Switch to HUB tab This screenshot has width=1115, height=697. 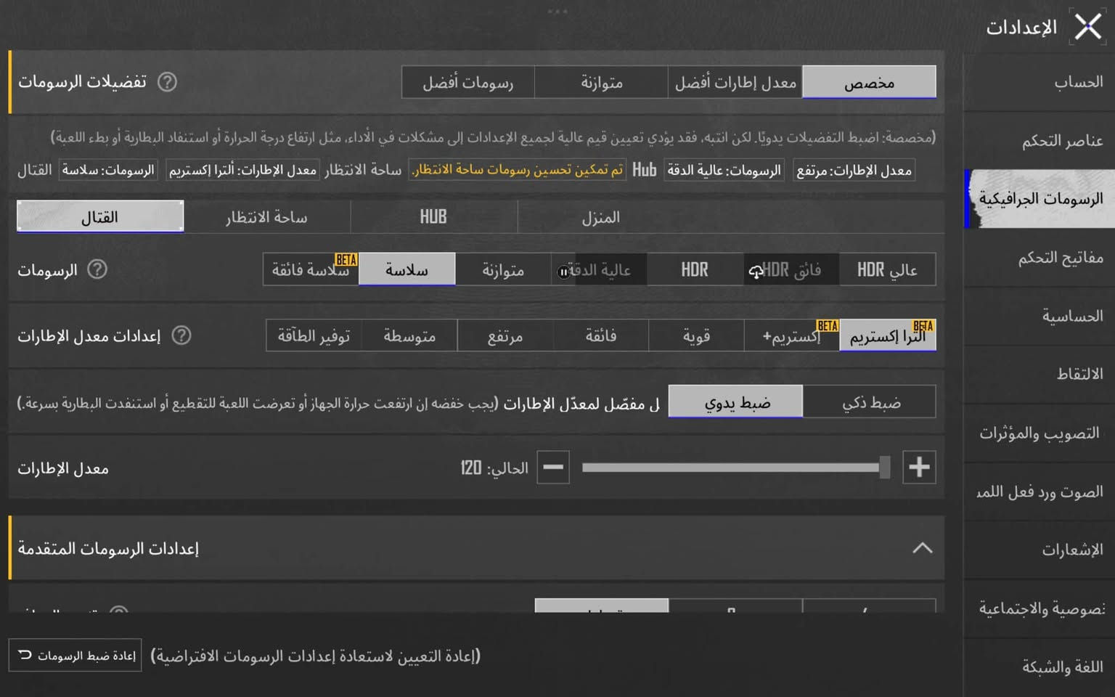click(x=434, y=217)
